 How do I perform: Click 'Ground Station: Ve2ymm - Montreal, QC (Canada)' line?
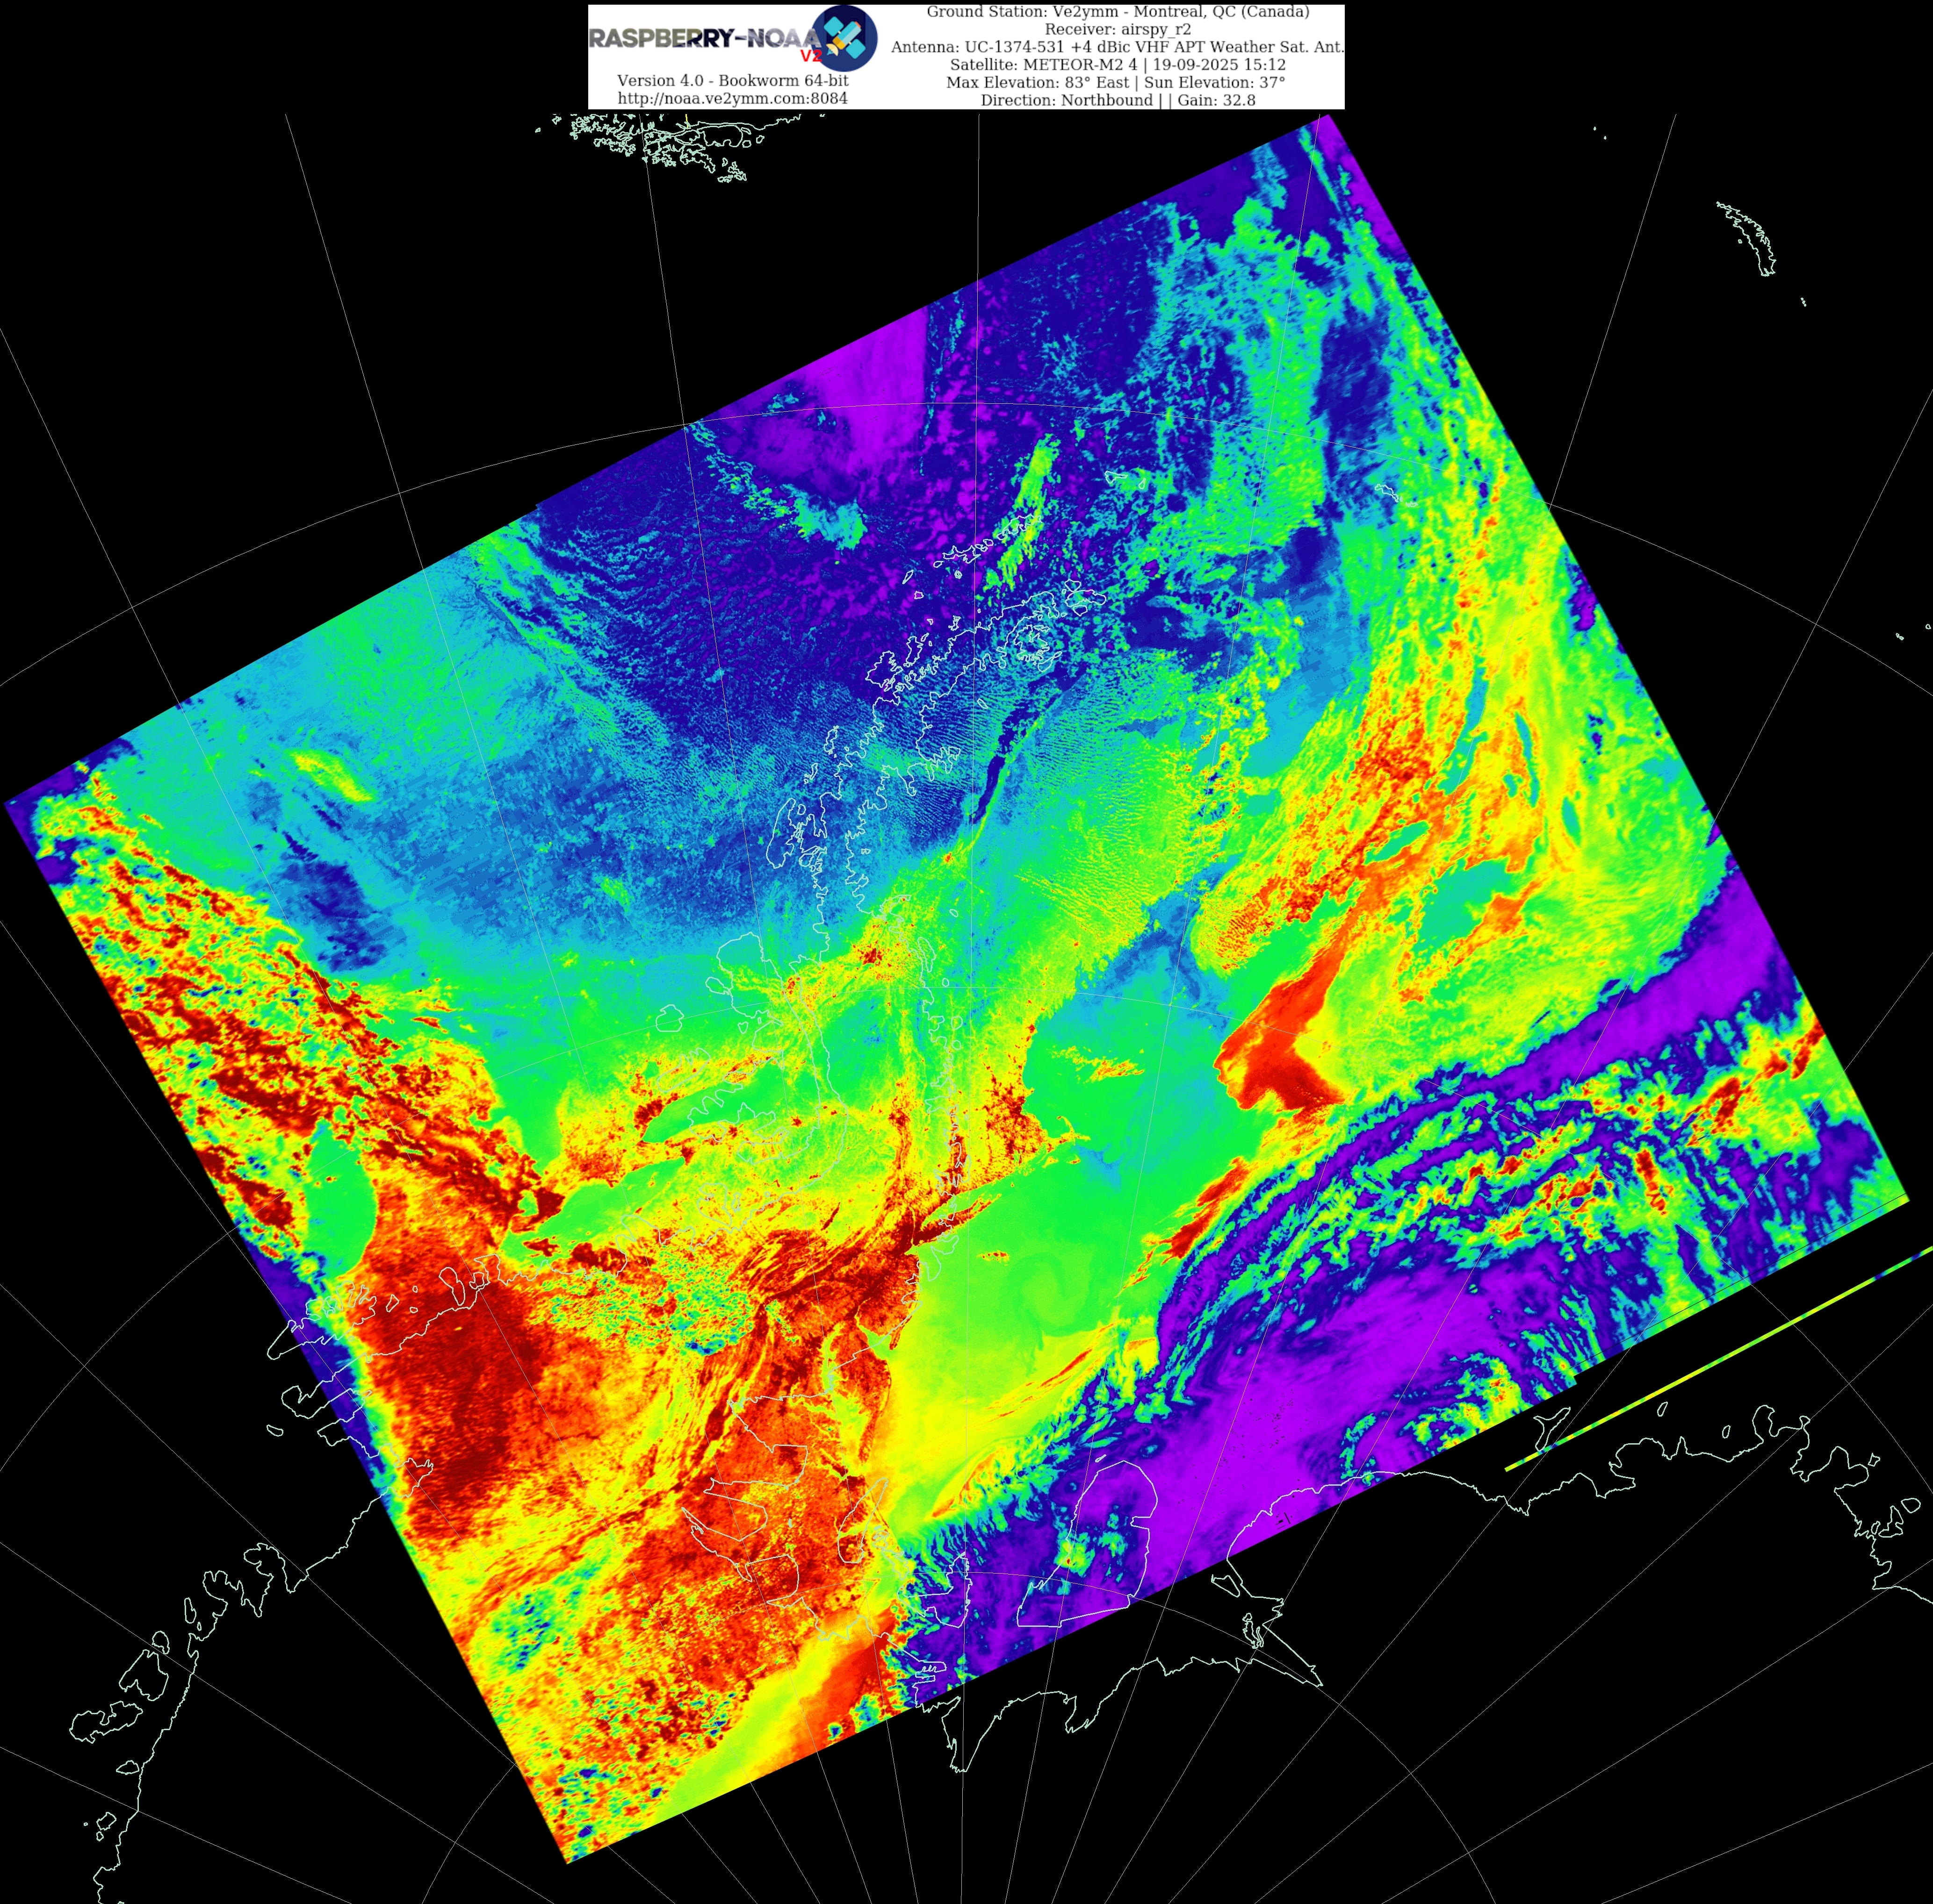click(1118, 12)
